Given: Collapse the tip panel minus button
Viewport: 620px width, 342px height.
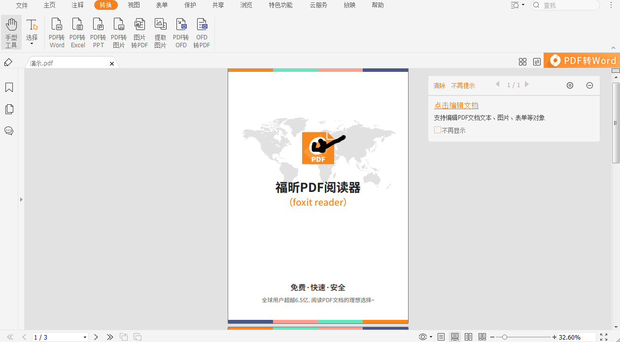Looking at the screenshot, I should pyautogui.click(x=589, y=85).
